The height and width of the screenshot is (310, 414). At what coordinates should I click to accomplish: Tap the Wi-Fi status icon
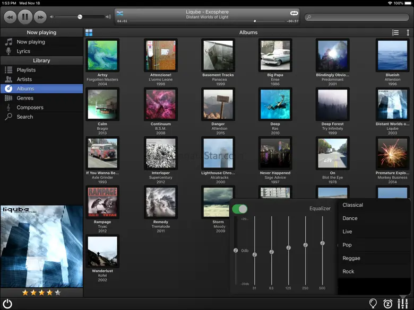pos(390,3)
